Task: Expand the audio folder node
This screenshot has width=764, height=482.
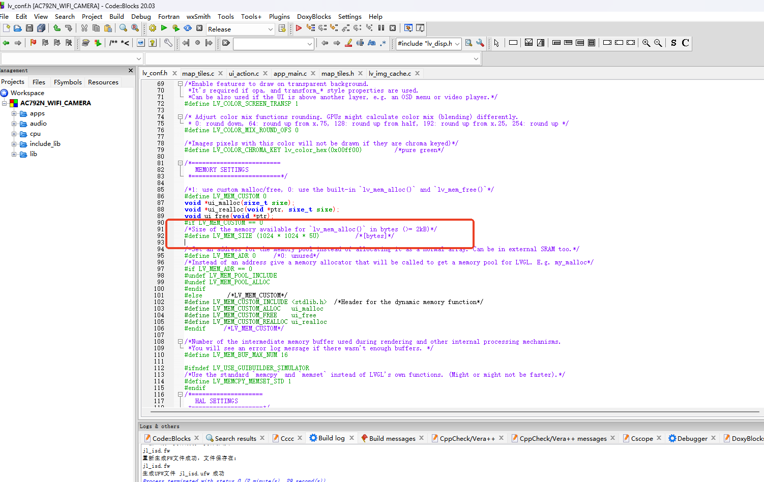Action: pyautogui.click(x=14, y=124)
